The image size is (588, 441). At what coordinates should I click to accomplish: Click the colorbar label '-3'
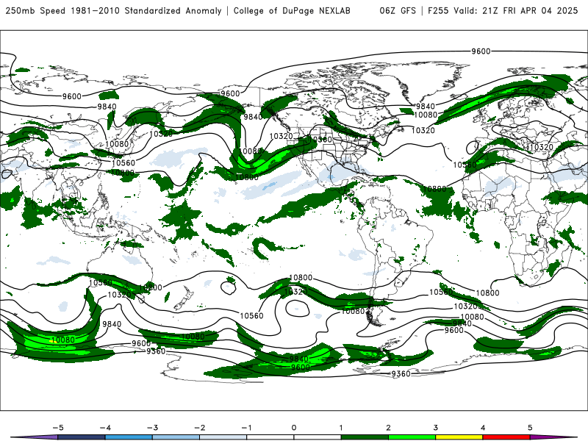click(x=152, y=428)
